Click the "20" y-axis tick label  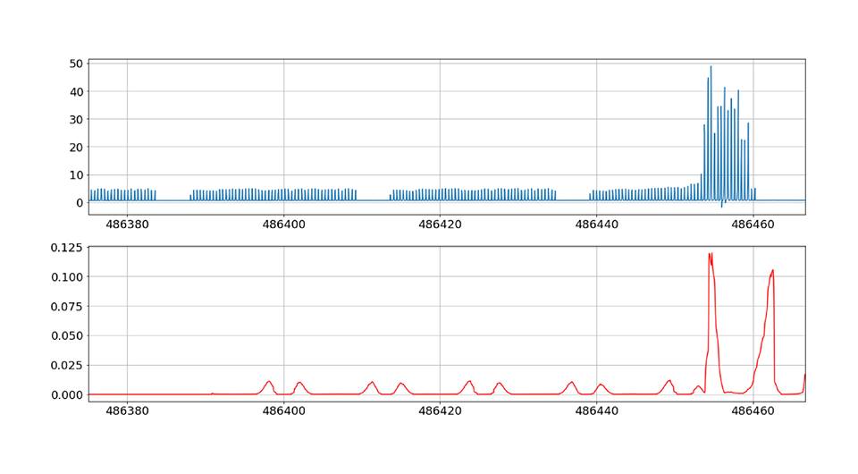point(76,148)
